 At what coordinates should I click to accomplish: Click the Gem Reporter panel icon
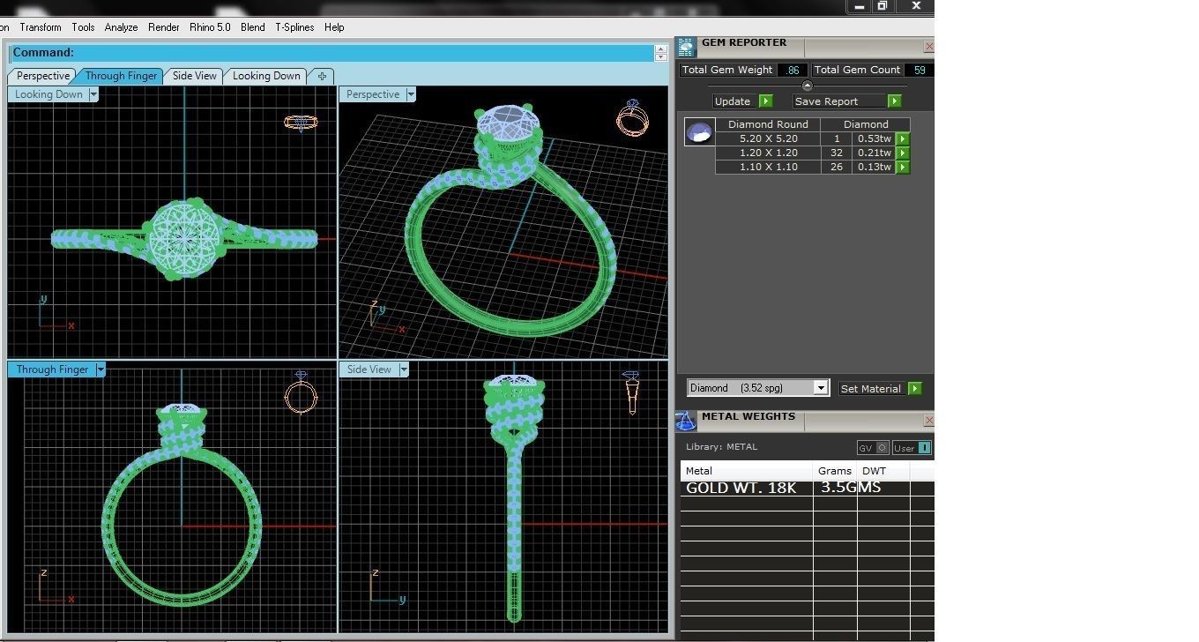[x=687, y=48]
